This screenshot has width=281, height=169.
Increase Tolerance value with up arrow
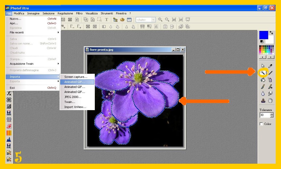[272, 114]
